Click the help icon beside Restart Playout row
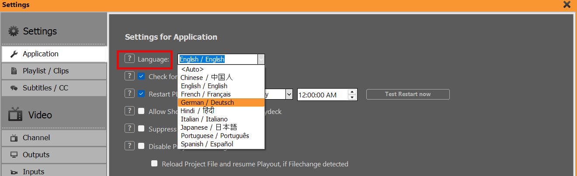This screenshot has width=577, height=176. 129,93
